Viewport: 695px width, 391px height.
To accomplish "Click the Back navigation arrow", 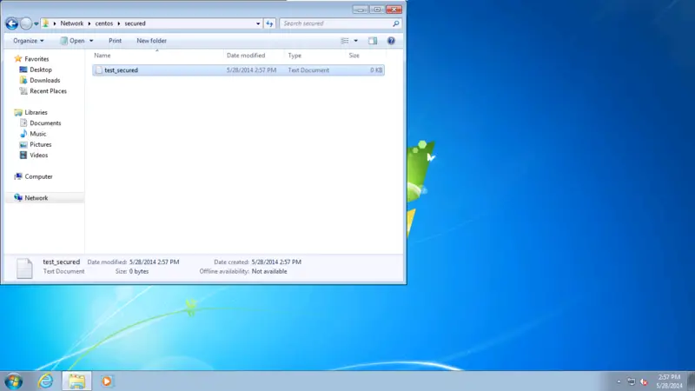I will (12, 23).
